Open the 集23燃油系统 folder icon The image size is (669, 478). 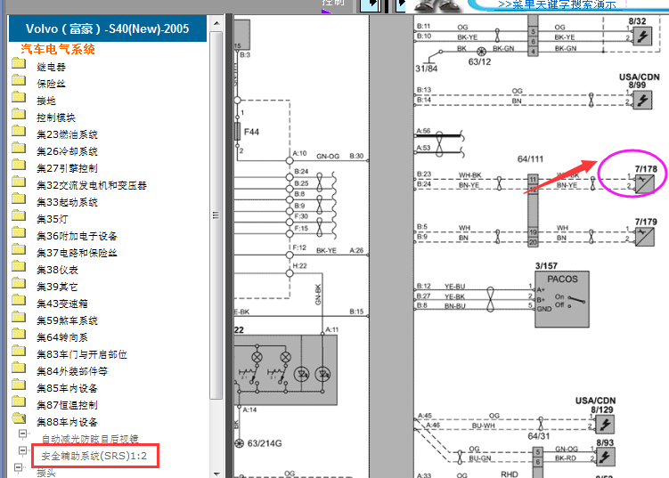[19, 132]
